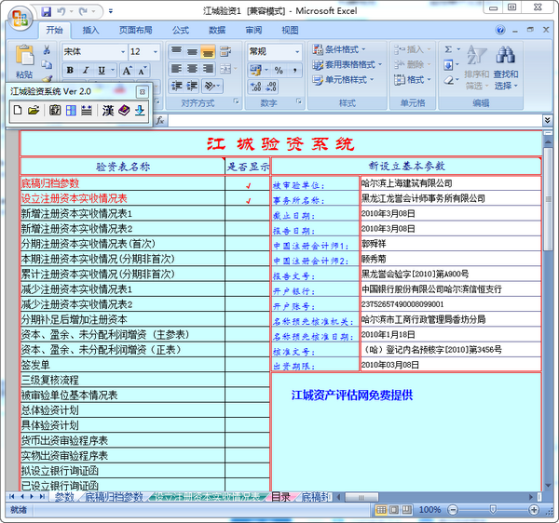This screenshot has height=523, width=559.
Task: Click zoom in plus button
Action: [x=534, y=510]
